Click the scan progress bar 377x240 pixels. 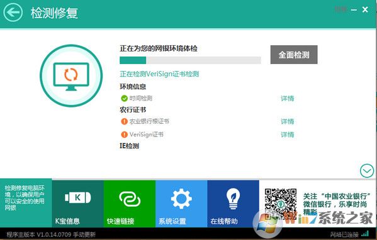pyautogui.click(x=190, y=60)
